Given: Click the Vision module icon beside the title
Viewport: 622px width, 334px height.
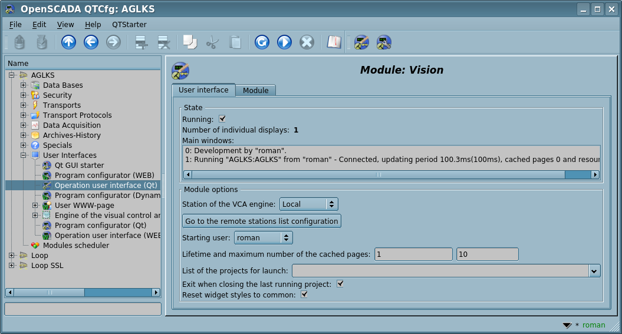Looking at the screenshot, I should click(180, 71).
